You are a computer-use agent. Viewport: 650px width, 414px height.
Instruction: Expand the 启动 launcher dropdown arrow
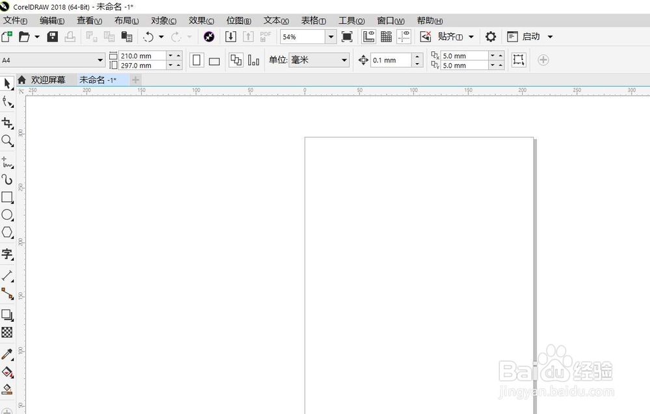tap(550, 36)
